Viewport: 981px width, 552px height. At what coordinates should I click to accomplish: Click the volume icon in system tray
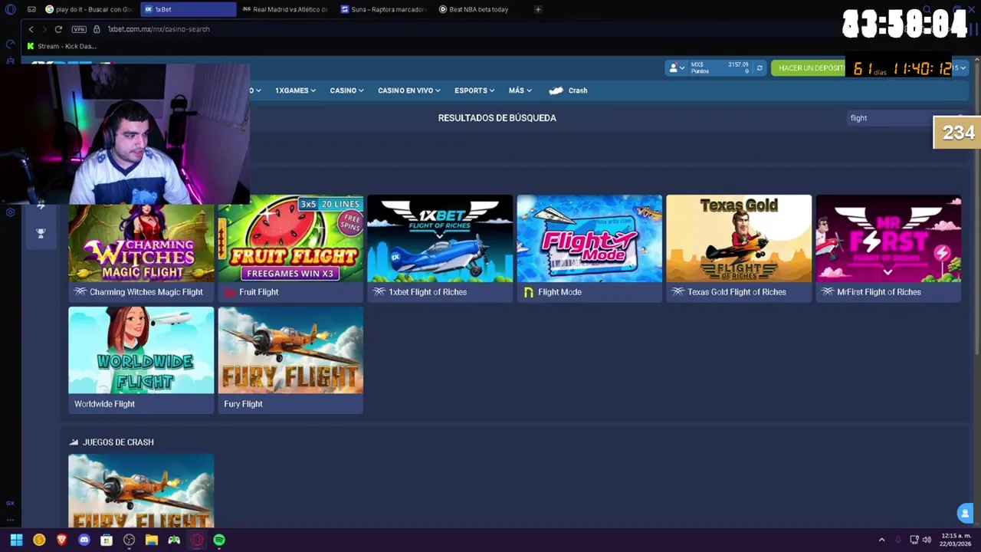(x=927, y=540)
